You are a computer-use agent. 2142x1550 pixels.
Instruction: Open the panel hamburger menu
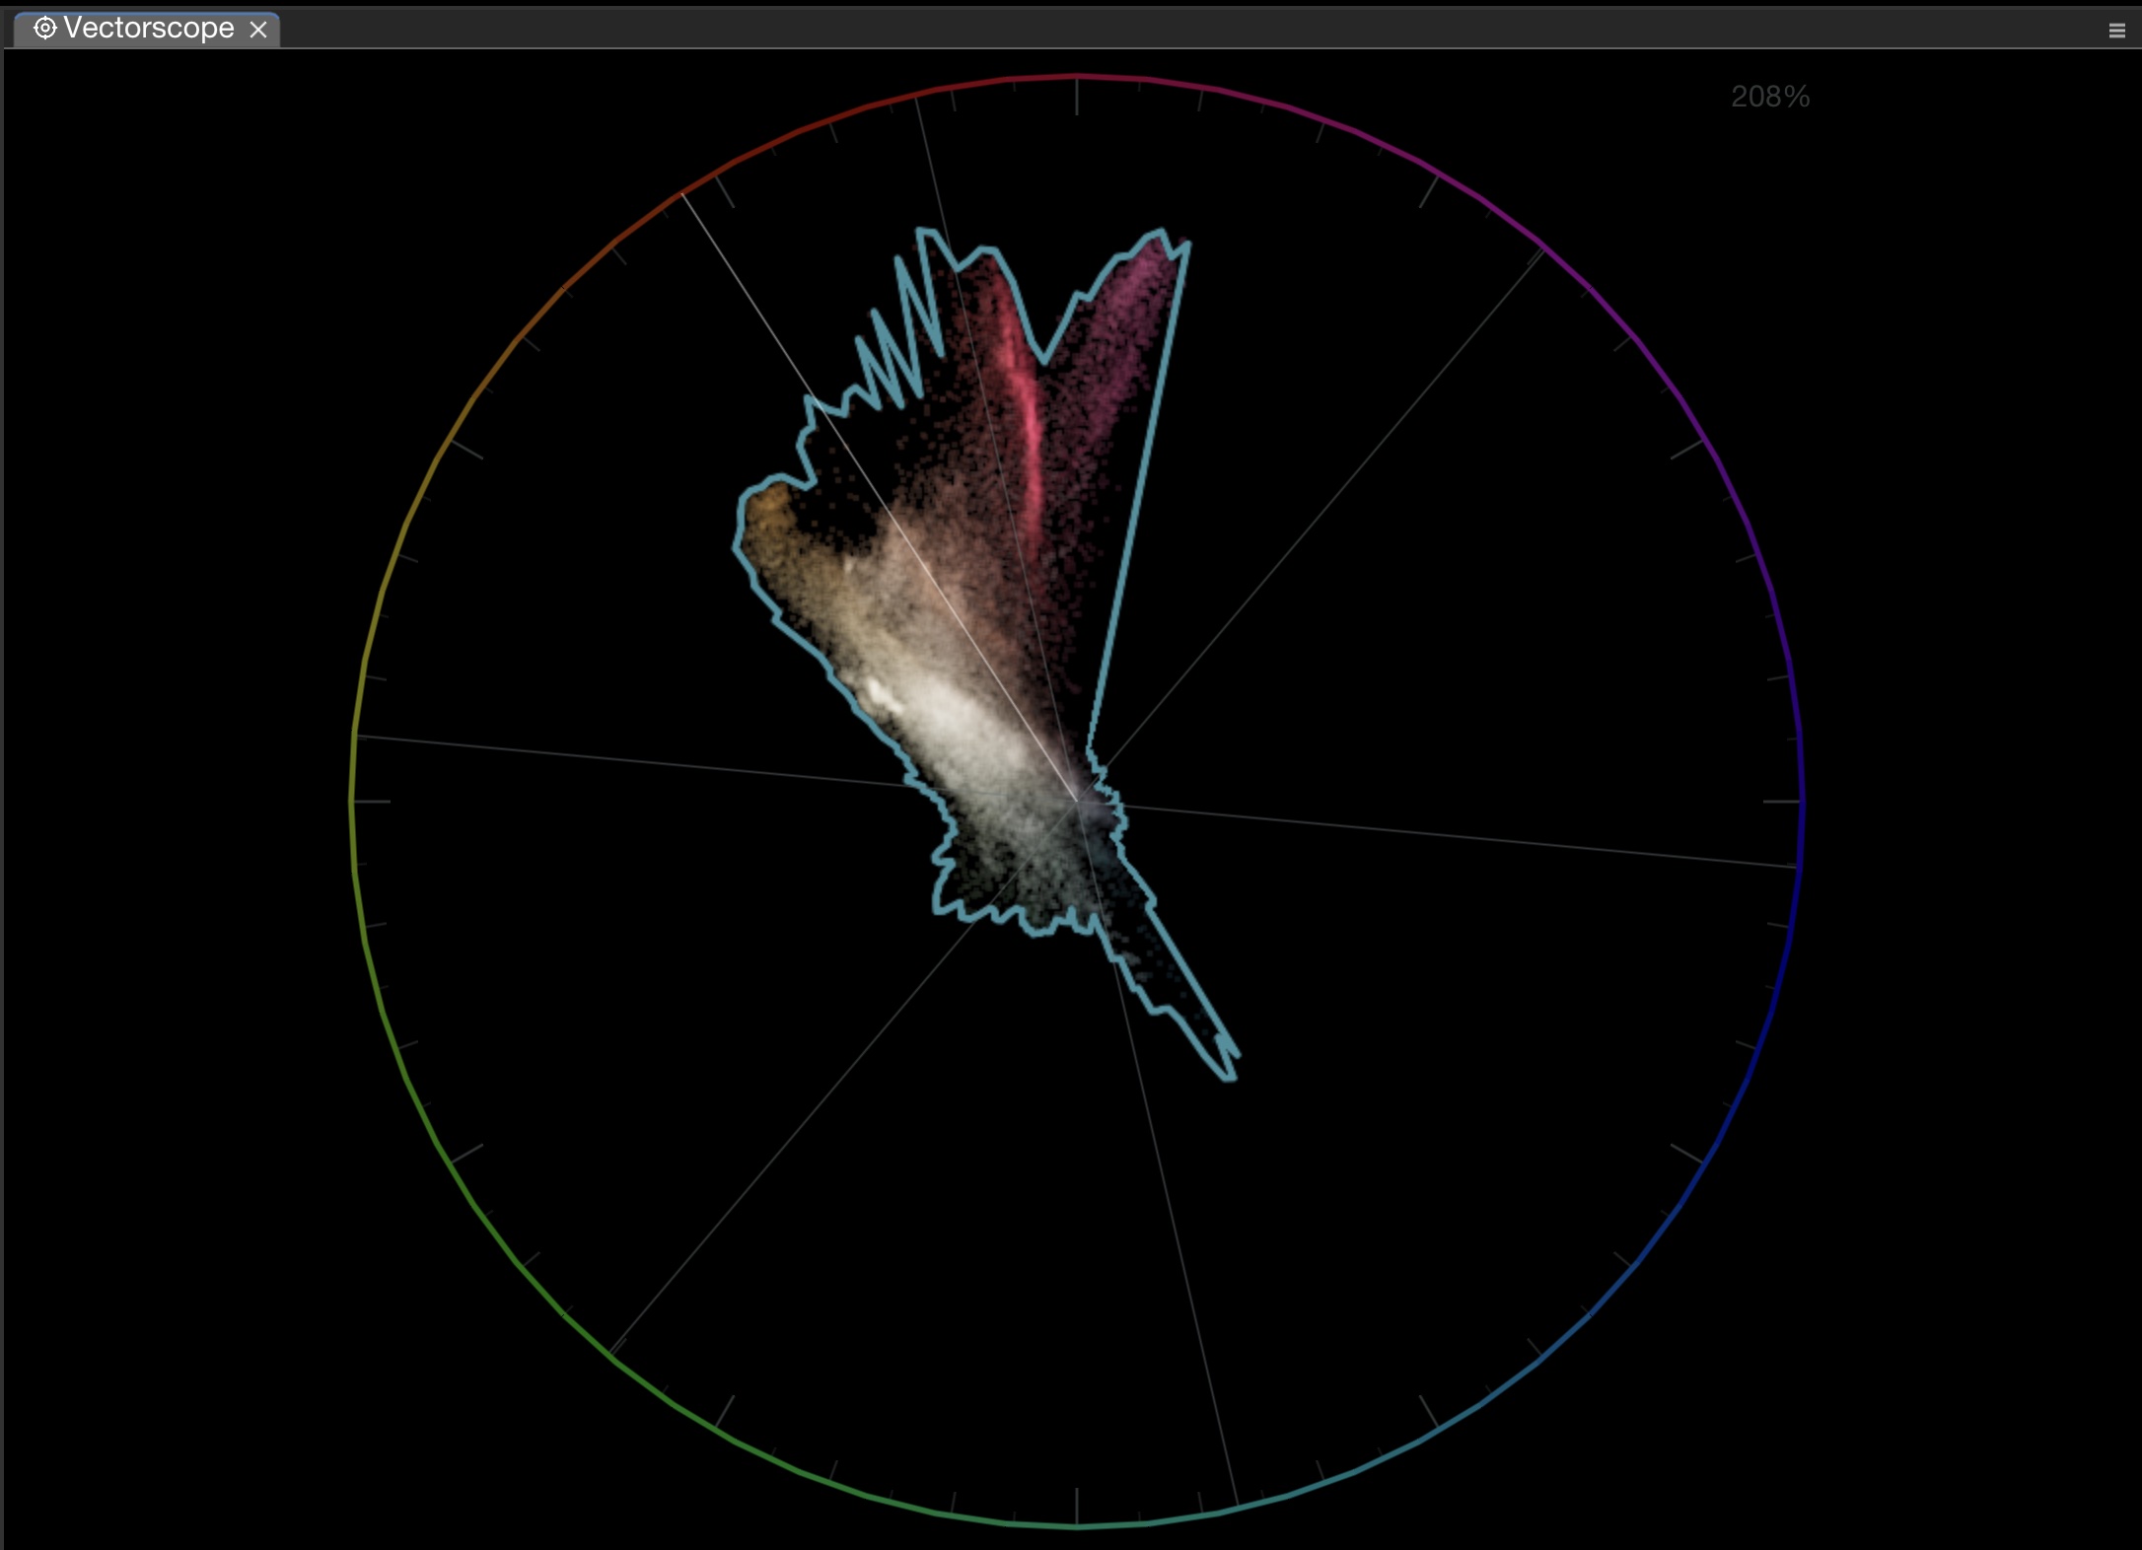tap(2116, 31)
